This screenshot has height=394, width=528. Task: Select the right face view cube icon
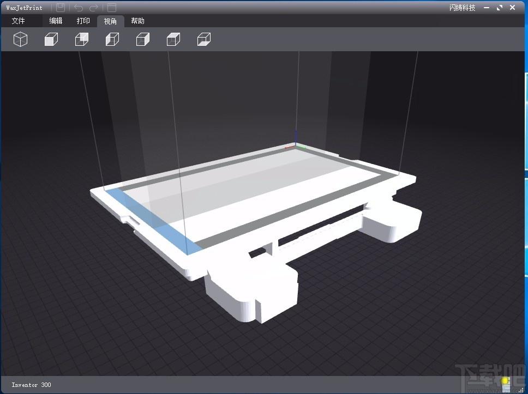143,39
